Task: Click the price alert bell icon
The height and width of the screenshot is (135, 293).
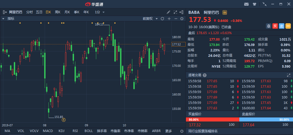Action: tap(269, 26)
